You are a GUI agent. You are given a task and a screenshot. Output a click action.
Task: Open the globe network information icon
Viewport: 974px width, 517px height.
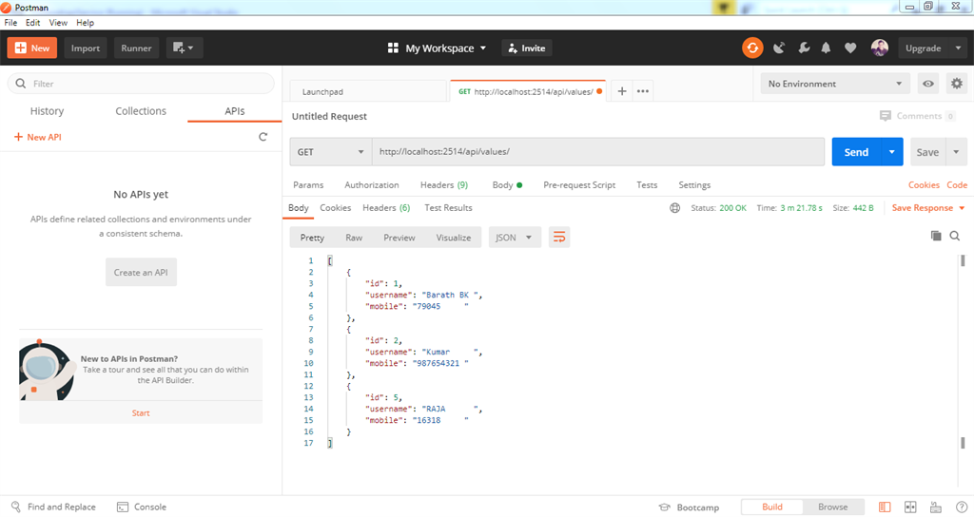pos(675,208)
